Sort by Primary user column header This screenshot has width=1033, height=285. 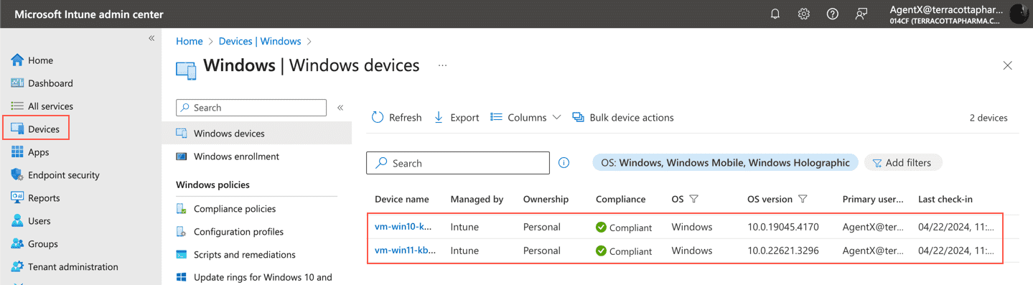click(x=873, y=199)
